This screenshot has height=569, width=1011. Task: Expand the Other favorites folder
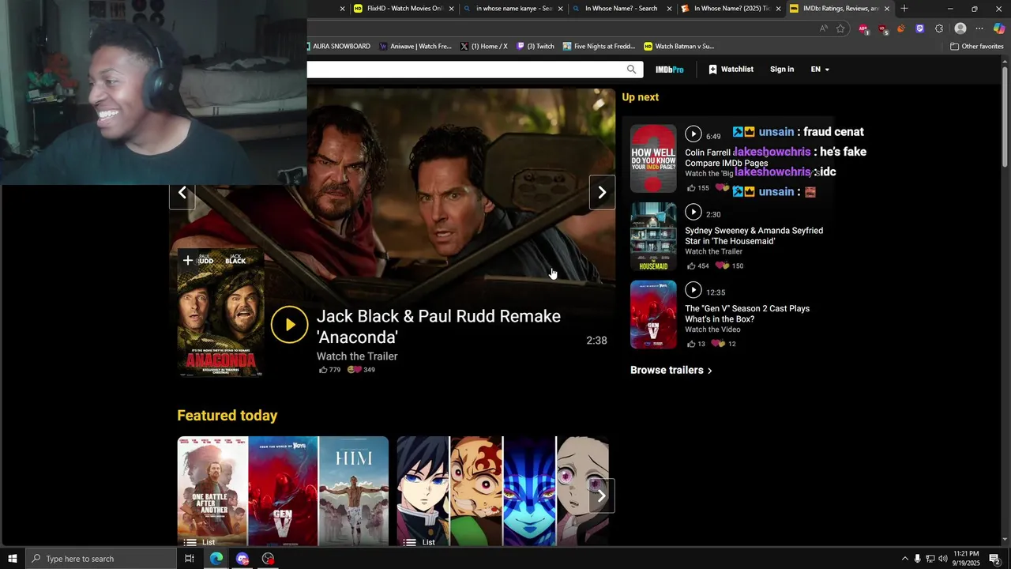(976, 46)
